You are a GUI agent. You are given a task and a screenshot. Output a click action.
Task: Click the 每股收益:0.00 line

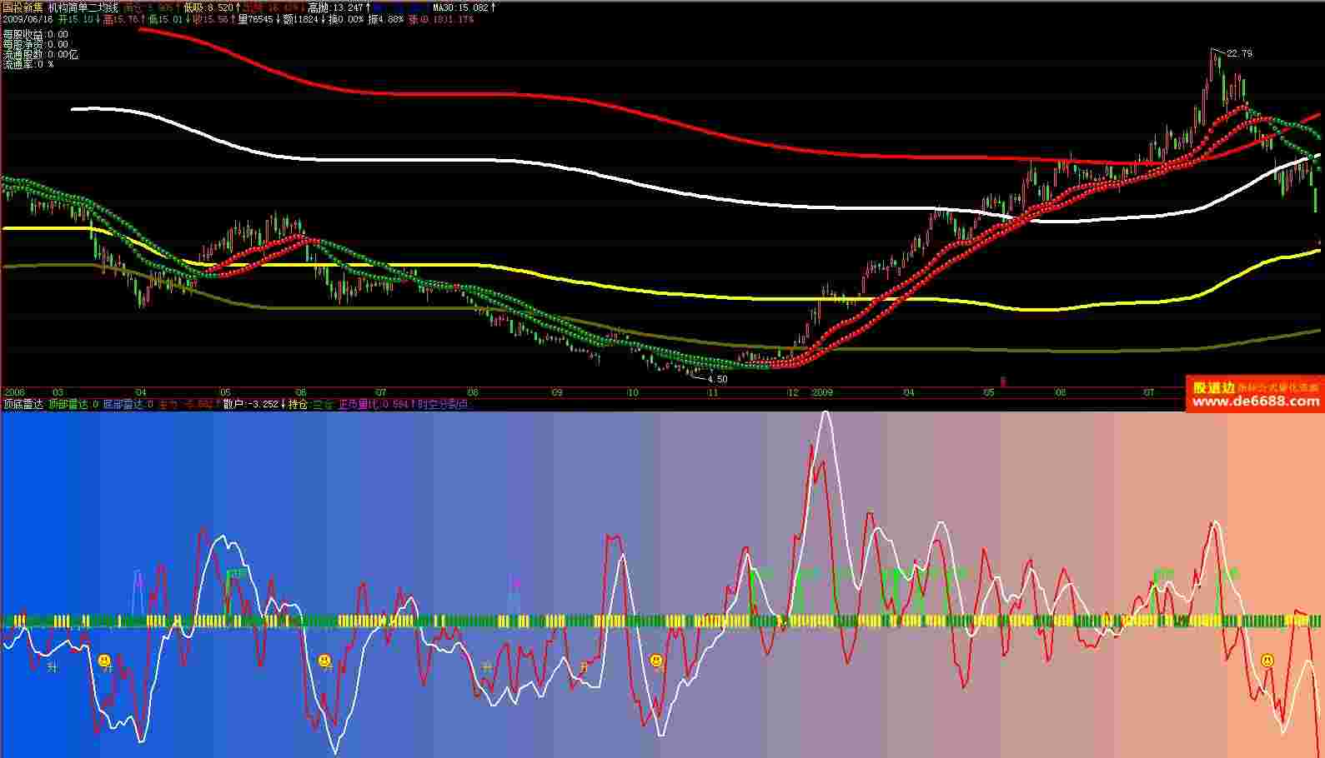[35, 34]
